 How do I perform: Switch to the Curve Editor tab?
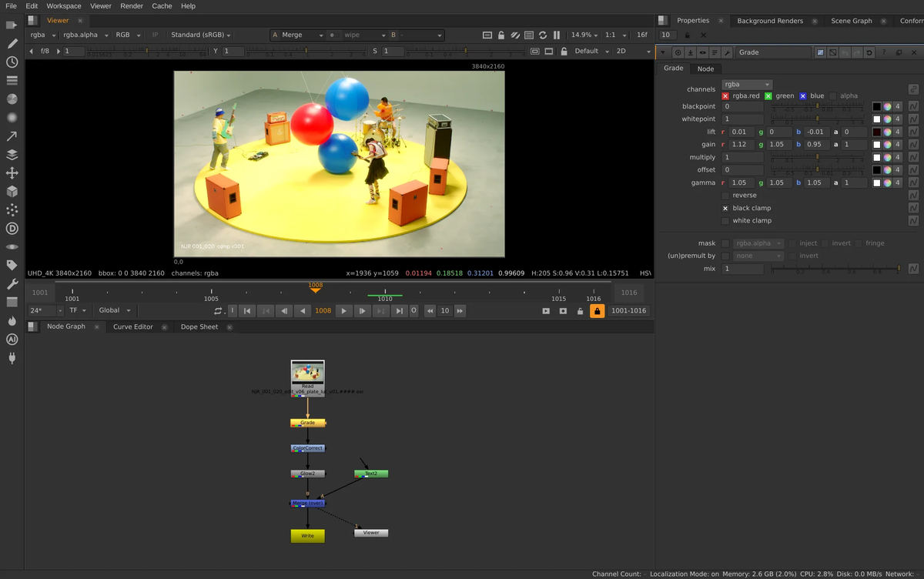(133, 327)
